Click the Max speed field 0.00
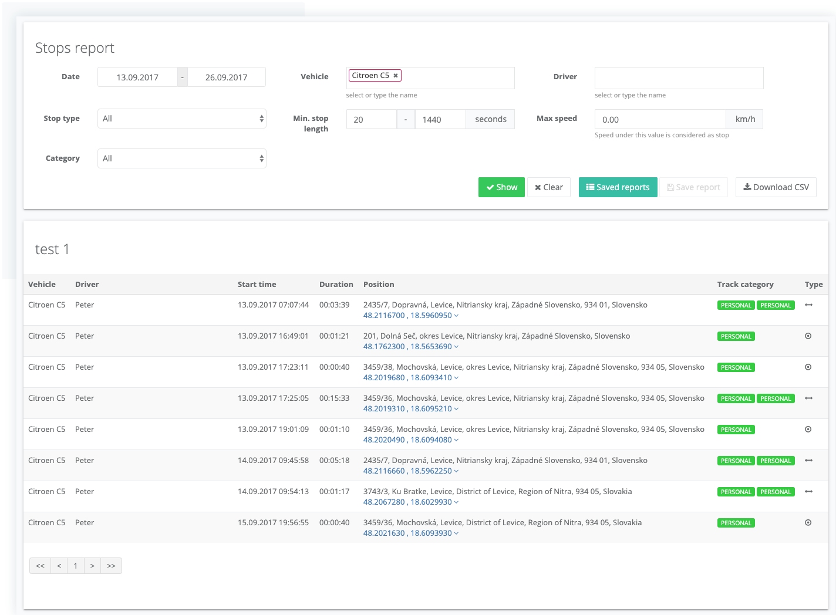Viewport: 836px width, 615px height. (660, 120)
